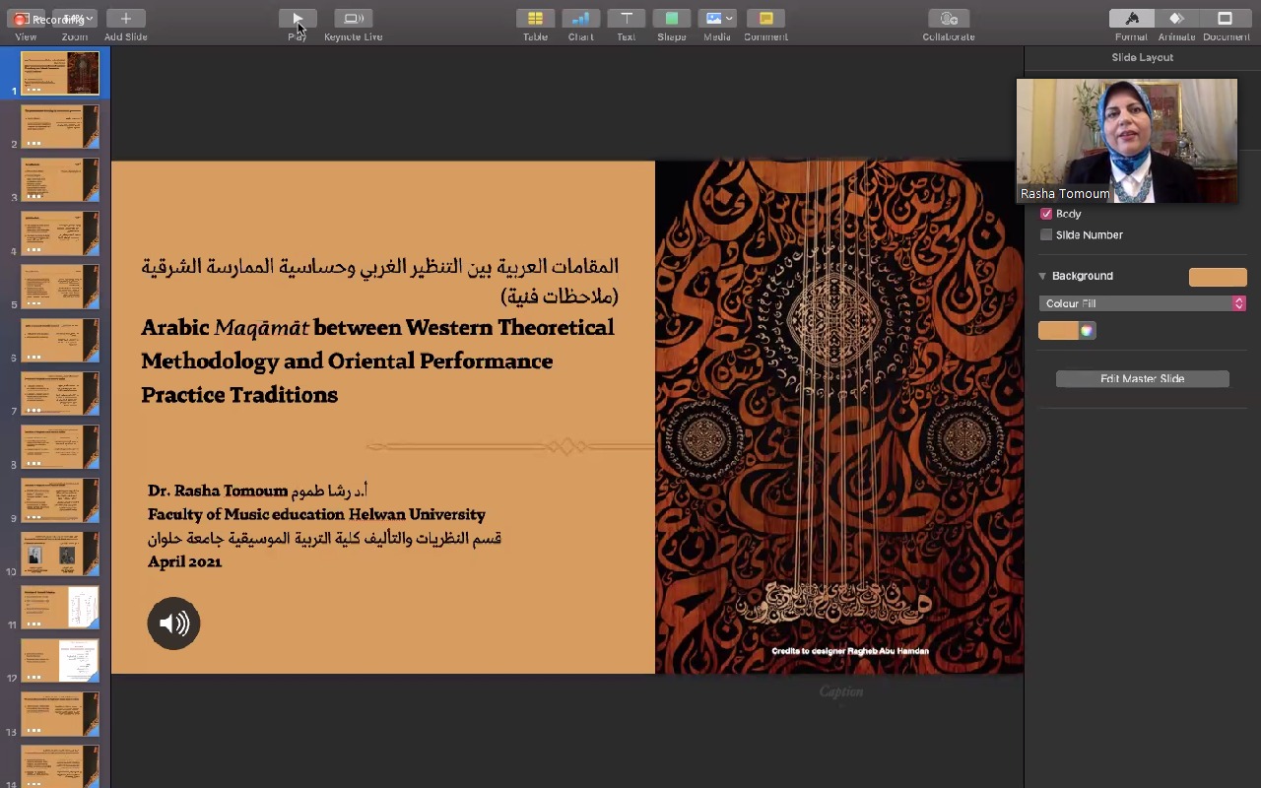Select slide 4 thumbnail in navigator

point(60,233)
